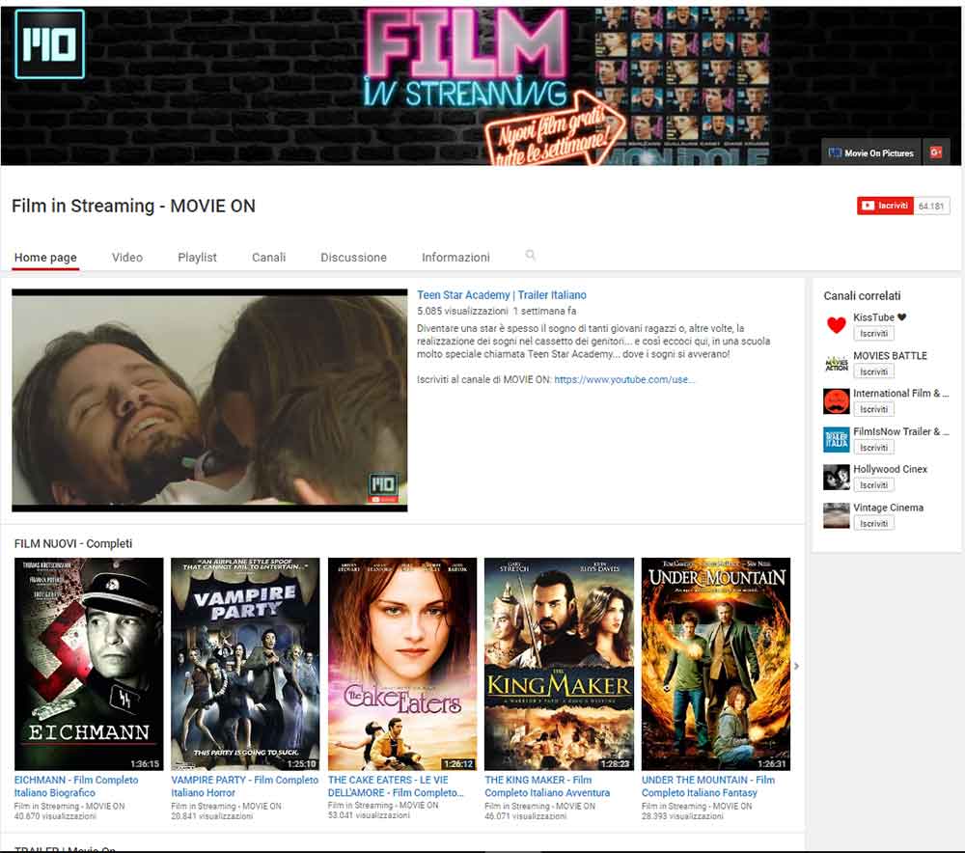This screenshot has height=853, width=965.
Task: Open THE CAKE EATERS title link
Action: pos(396,786)
